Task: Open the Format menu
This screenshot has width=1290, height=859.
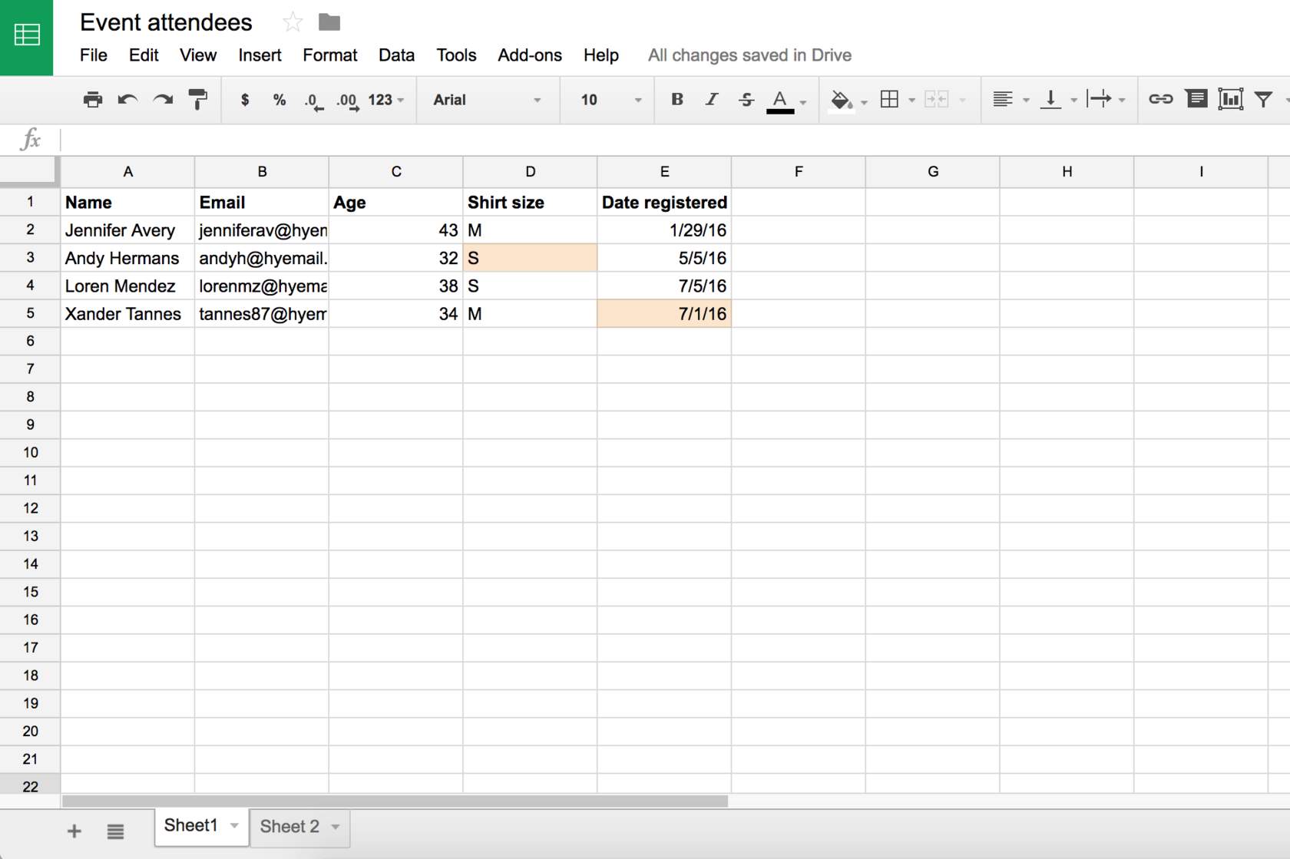Action: click(x=329, y=55)
